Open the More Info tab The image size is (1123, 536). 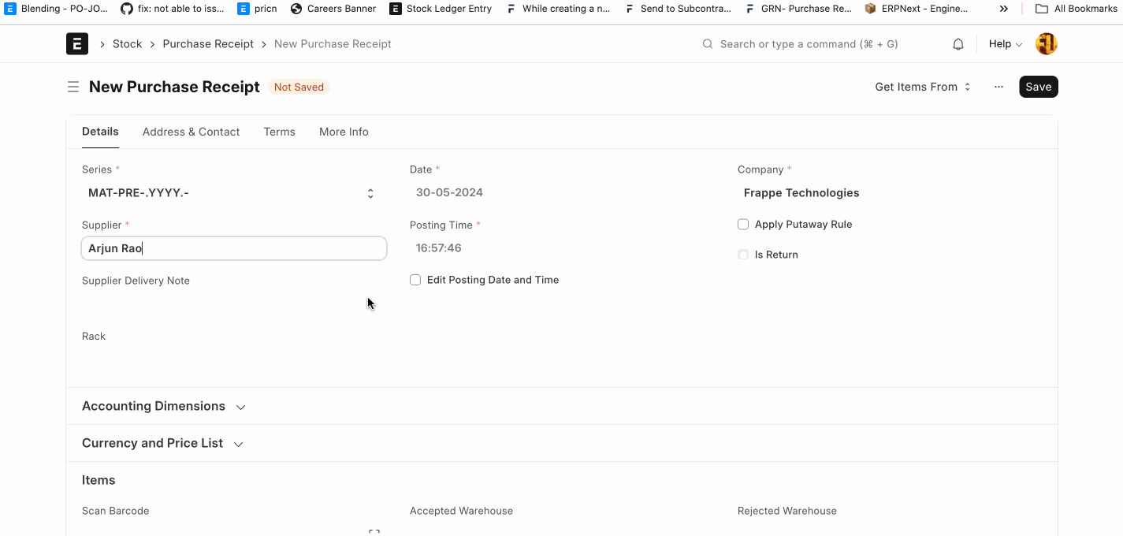pyautogui.click(x=344, y=132)
